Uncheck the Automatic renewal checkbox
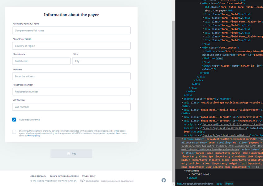263x186 pixels. [14, 119]
